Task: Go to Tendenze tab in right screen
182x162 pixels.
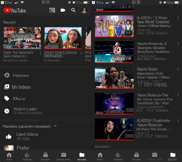Action: [118, 157]
